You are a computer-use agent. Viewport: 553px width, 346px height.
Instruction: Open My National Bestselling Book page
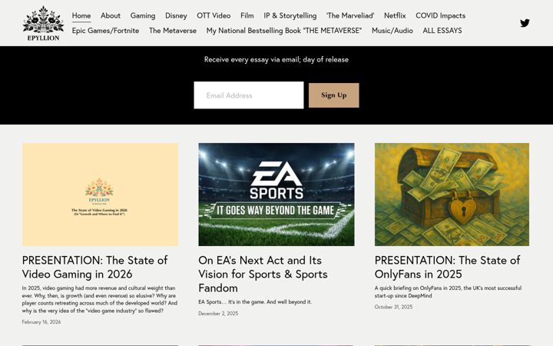pos(284,30)
